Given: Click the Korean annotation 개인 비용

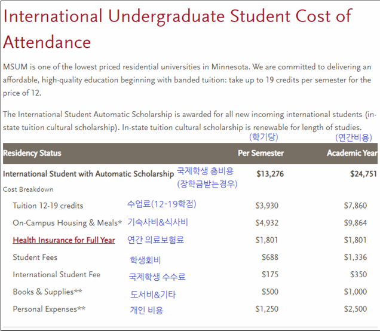Looking at the screenshot, I should (146, 310).
